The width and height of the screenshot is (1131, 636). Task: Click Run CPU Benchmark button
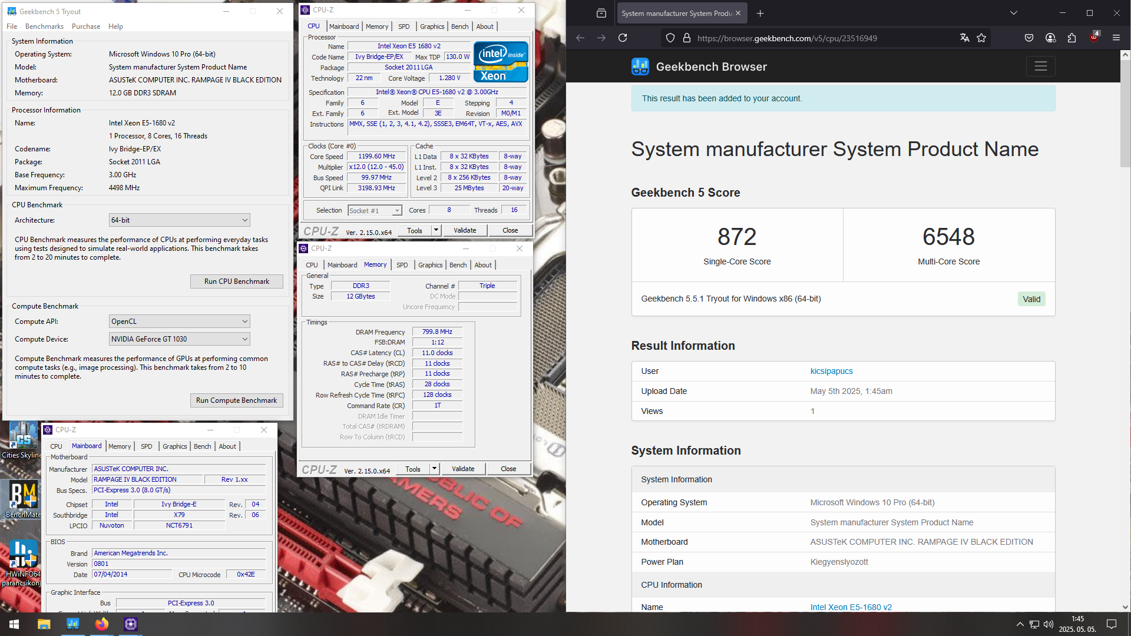coord(237,281)
